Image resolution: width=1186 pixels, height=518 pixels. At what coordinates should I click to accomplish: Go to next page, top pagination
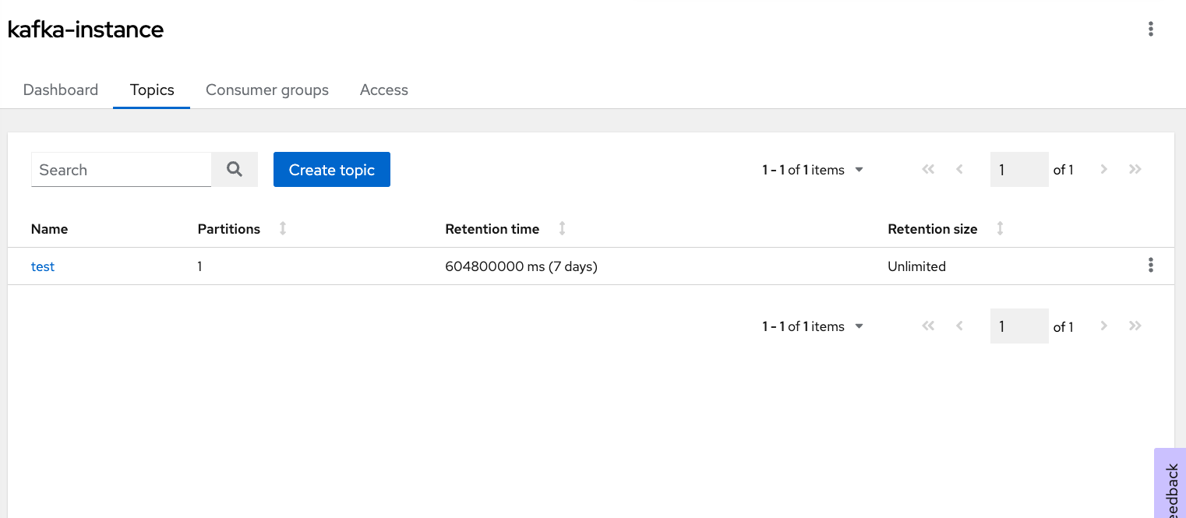1103,170
